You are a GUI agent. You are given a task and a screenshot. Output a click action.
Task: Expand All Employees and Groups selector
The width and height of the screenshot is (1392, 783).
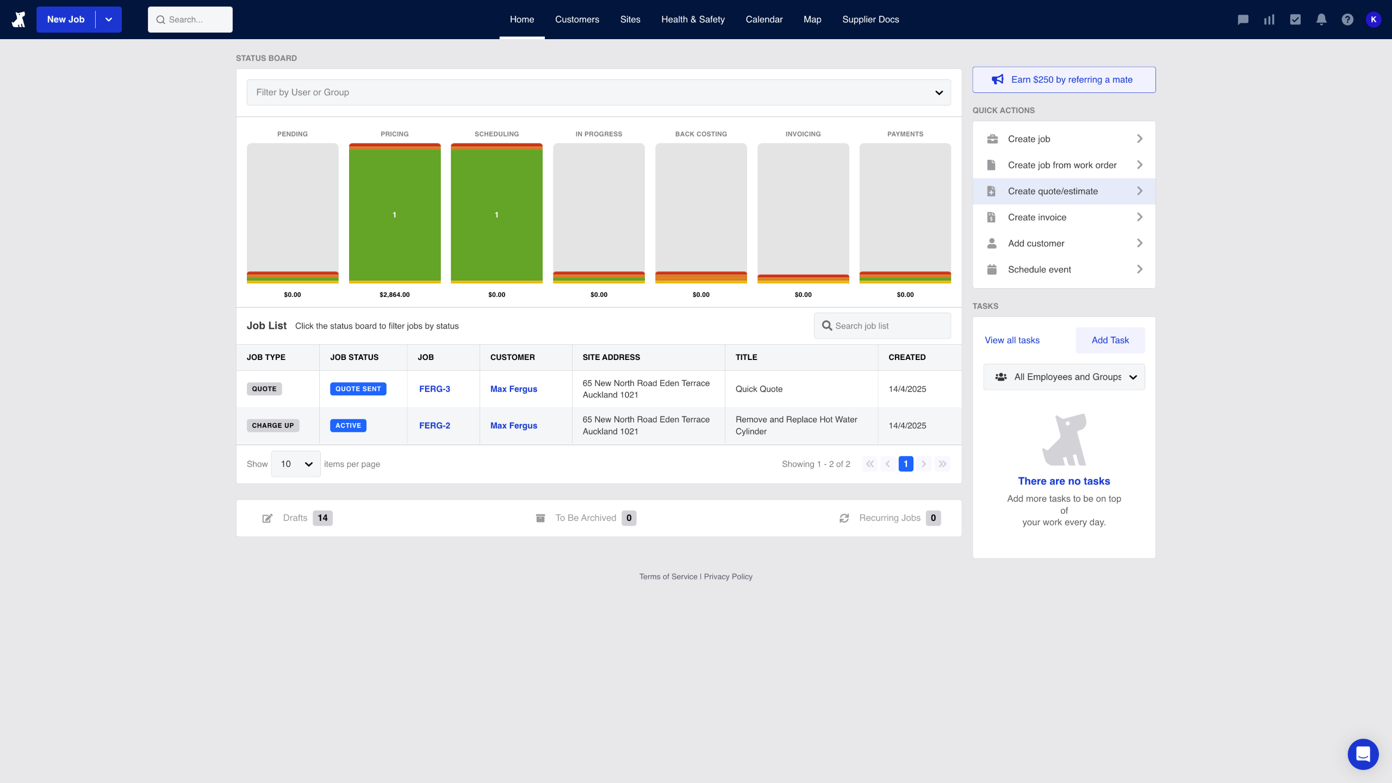(1064, 377)
